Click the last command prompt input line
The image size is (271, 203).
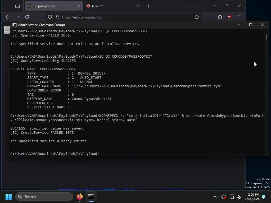55,154
